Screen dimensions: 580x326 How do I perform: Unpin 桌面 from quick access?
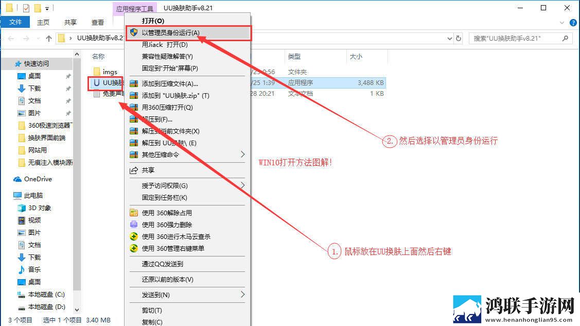pyautogui.click(x=68, y=76)
